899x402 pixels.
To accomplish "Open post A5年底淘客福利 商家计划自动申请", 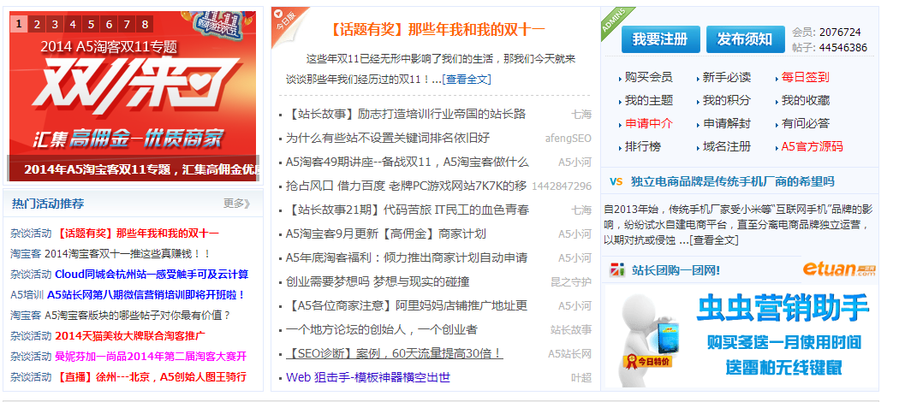I will click(x=407, y=257).
